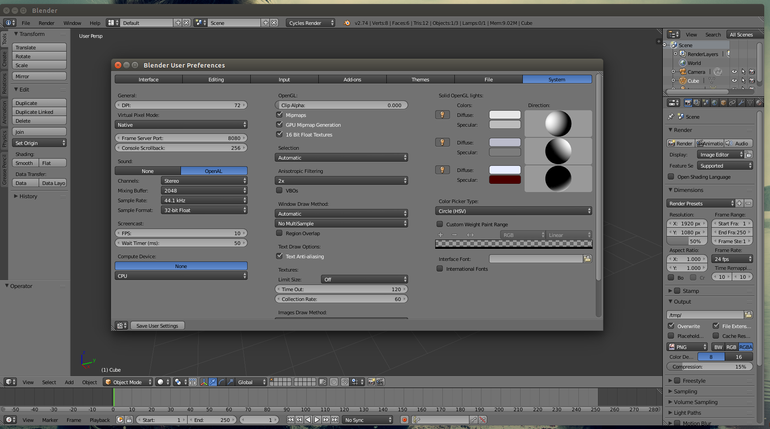Open the World properties tab (globe icon)
770x429 pixels.
(x=714, y=103)
